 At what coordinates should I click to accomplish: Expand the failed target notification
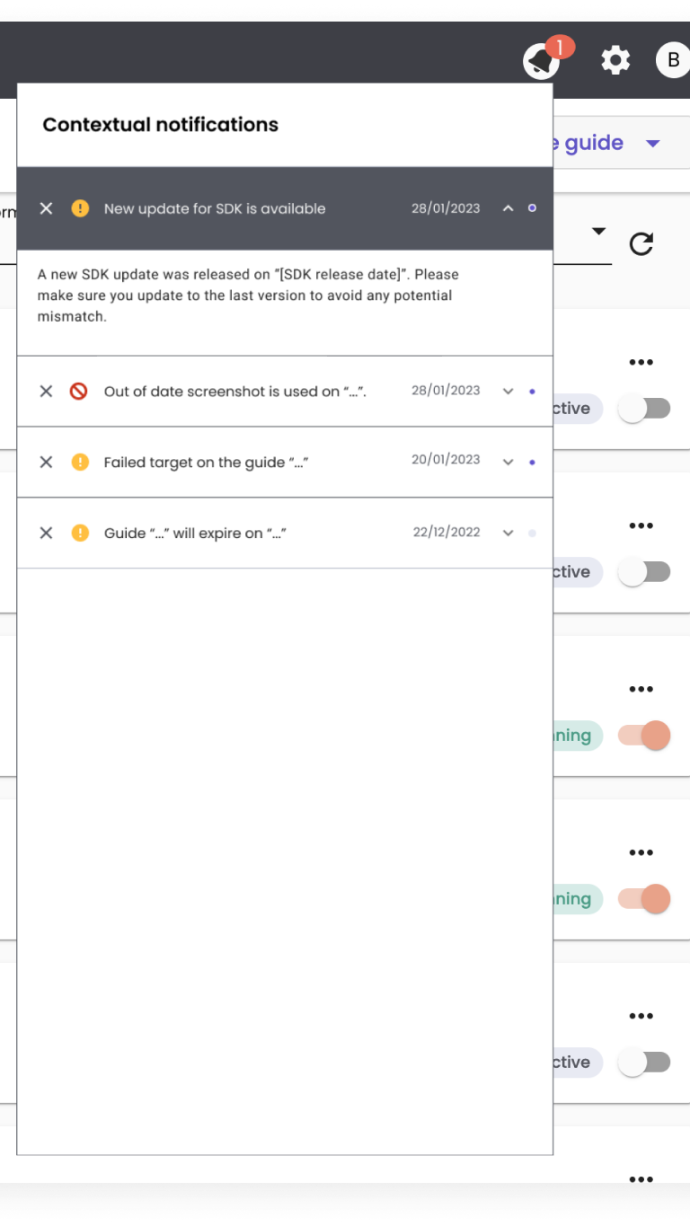[508, 463]
